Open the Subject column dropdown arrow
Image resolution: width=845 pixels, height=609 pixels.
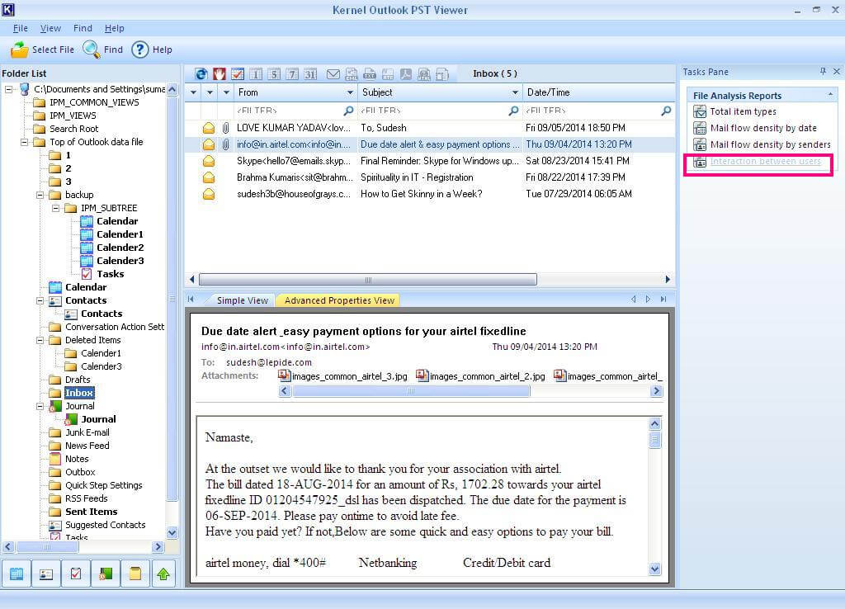tap(515, 92)
